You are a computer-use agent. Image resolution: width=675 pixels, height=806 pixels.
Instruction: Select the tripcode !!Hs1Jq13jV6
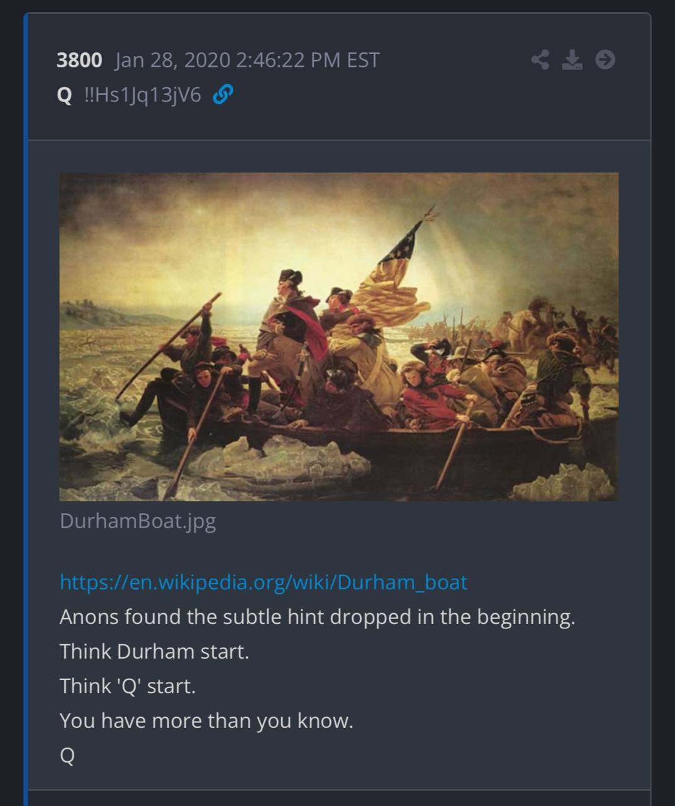pyautogui.click(x=142, y=96)
